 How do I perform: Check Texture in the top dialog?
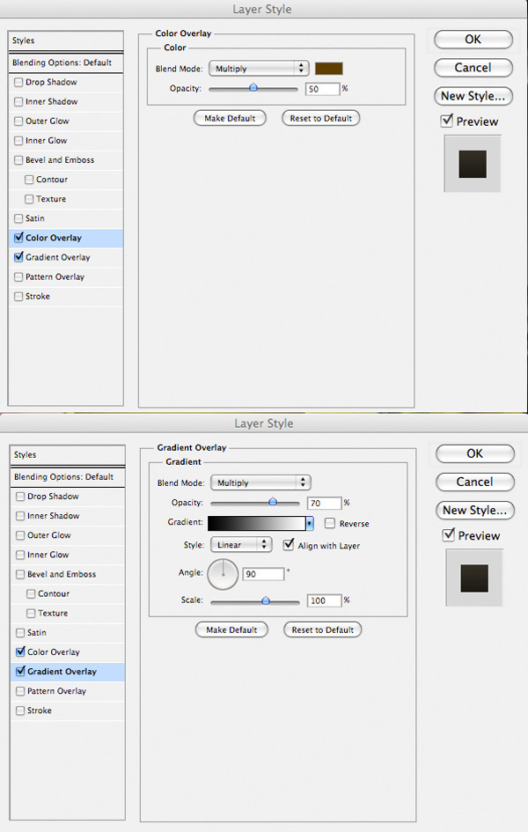pyautogui.click(x=29, y=199)
